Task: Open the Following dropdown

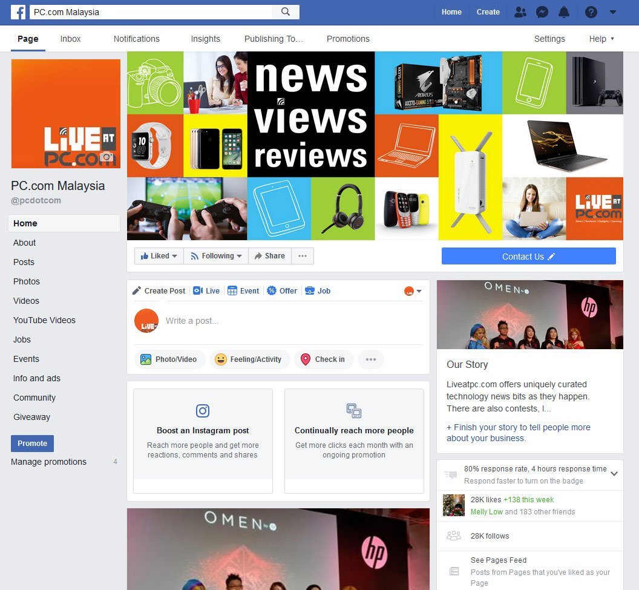Action: point(216,256)
